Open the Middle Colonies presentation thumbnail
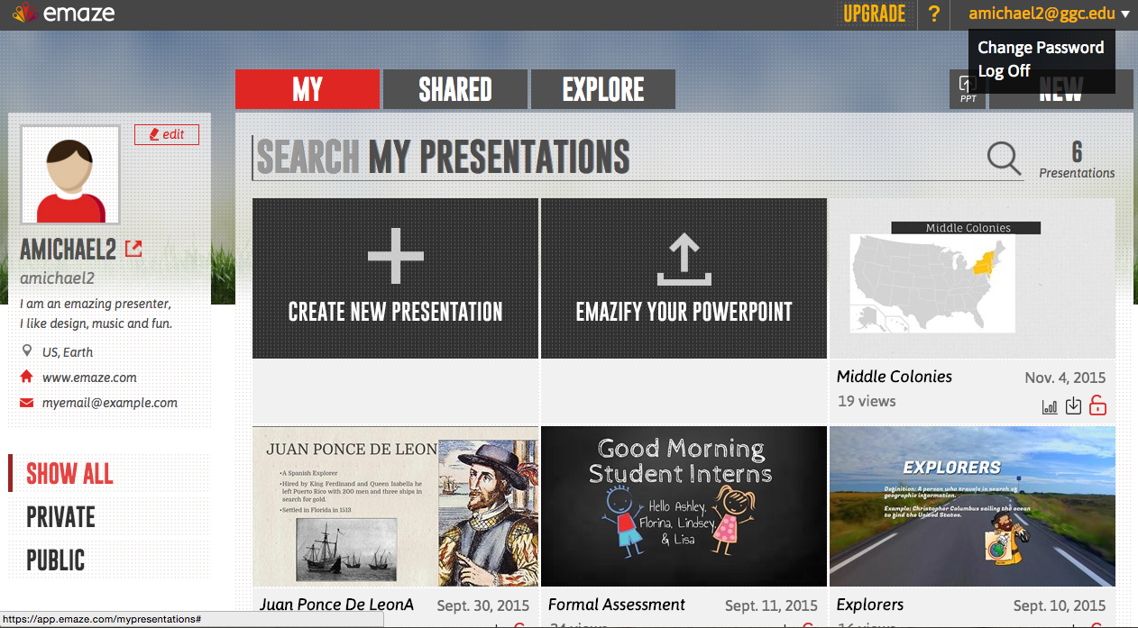 [x=972, y=278]
